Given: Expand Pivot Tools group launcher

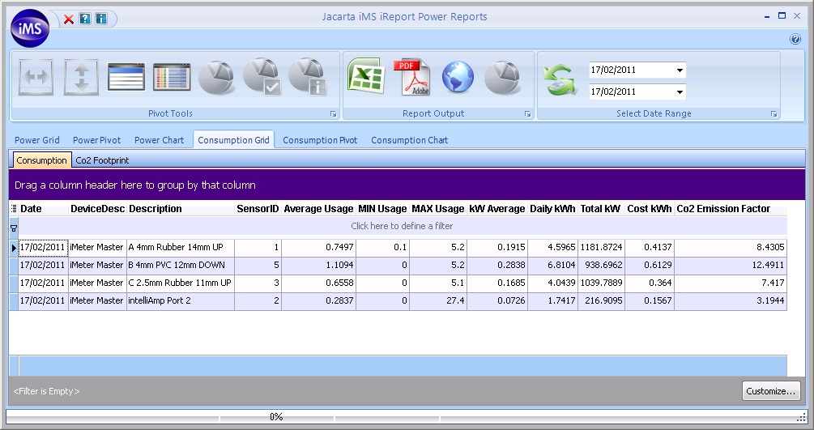Looking at the screenshot, I should [x=333, y=113].
